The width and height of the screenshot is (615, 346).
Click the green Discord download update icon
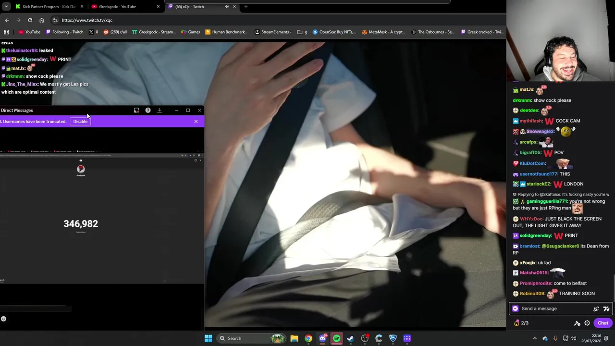point(160,111)
